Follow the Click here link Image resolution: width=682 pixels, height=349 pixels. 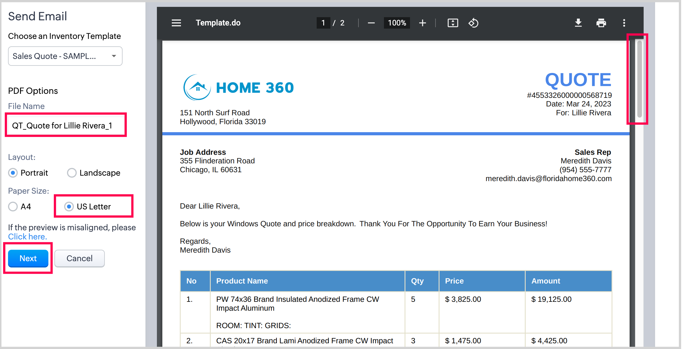point(27,237)
